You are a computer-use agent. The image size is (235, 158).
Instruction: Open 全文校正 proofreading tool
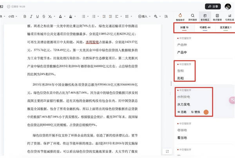[204, 17]
